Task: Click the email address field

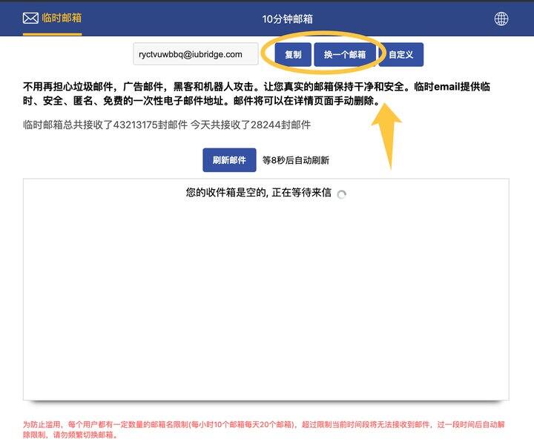Action: coord(196,54)
